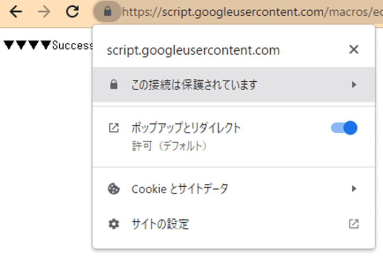The width and height of the screenshot is (383, 260).
Task: Click the script.googleusercontent.com popup title
Action: 193,50
